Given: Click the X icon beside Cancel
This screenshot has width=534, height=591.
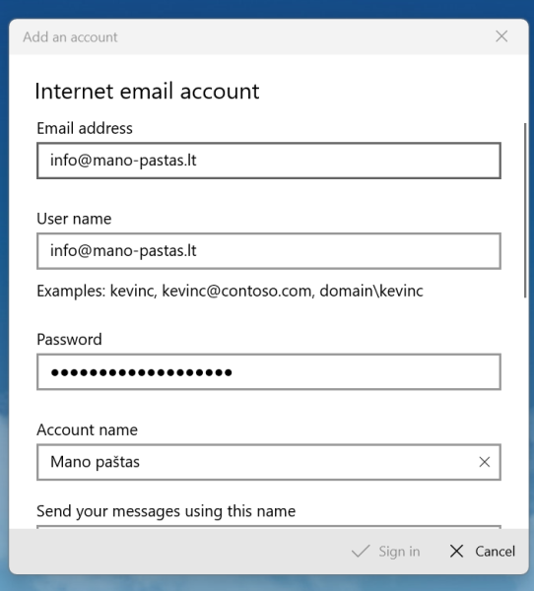Looking at the screenshot, I should pos(457,552).
